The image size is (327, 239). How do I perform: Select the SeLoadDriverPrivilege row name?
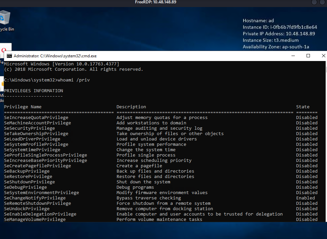pyautogui.click(x=32, y=139)
